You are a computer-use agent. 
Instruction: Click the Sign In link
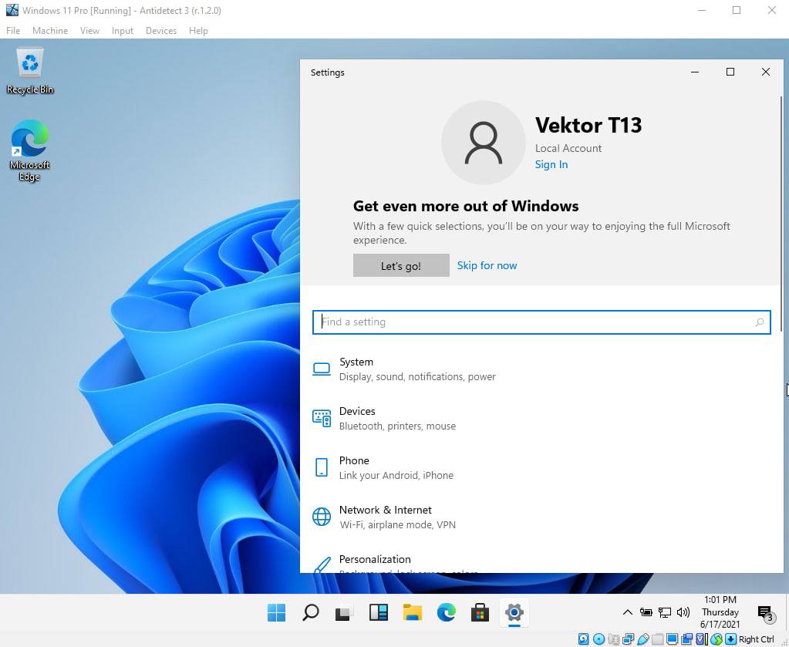point(551,164)
